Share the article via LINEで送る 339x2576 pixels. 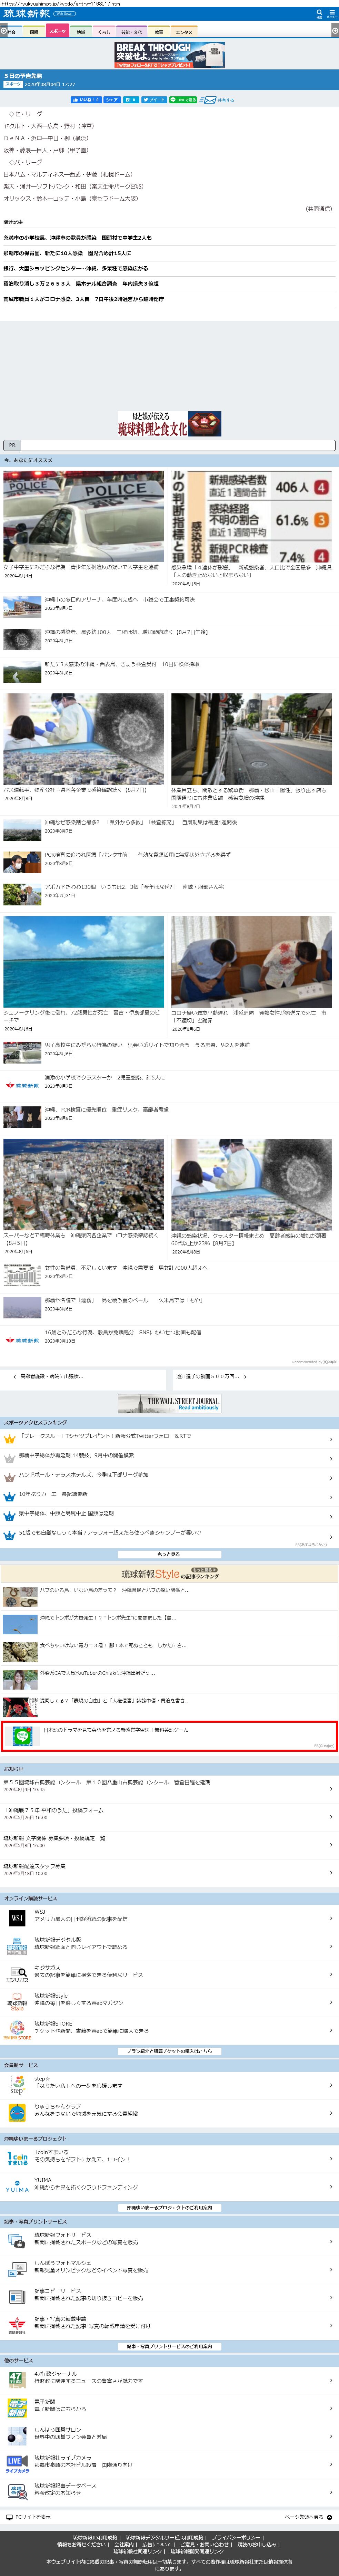pyautogui.click(x=183, y=100)
